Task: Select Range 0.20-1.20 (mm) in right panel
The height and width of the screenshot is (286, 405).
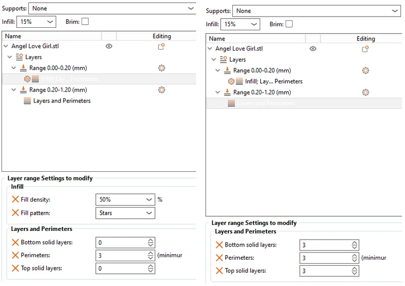Action: pyautogui.click(x=262, y=92)
